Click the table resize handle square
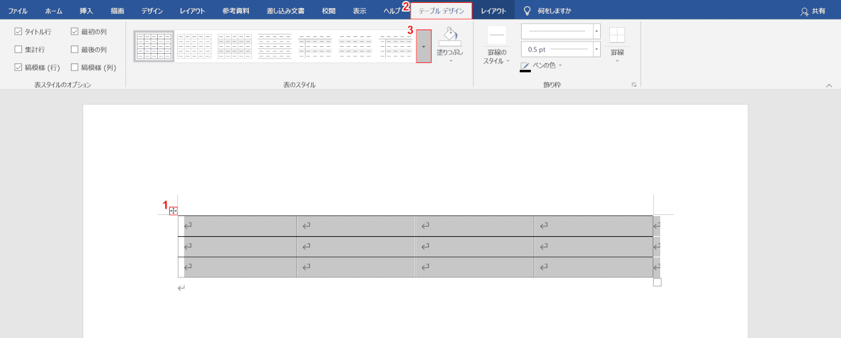Screen dimensions: 841x338 (657, 283)
